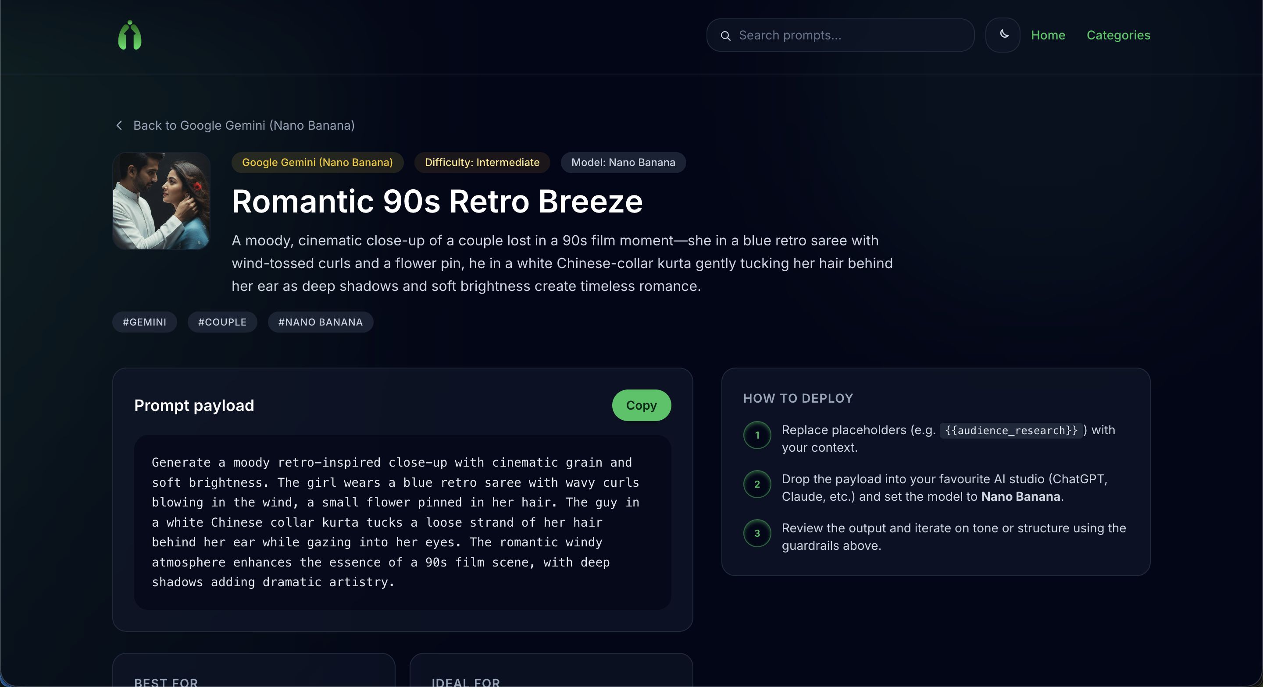Go back to Google Gemini (Nano Banana)
This screenshot has width=1263, height=687.
(244, 125)
